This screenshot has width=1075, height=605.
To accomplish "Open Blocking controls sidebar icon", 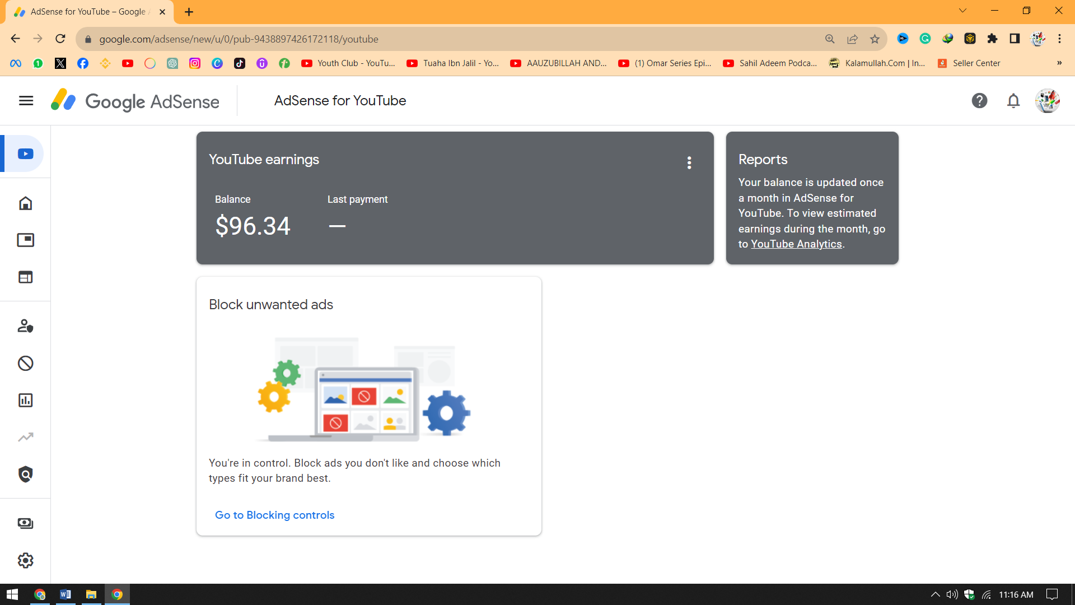I will [x=25, y=363].
